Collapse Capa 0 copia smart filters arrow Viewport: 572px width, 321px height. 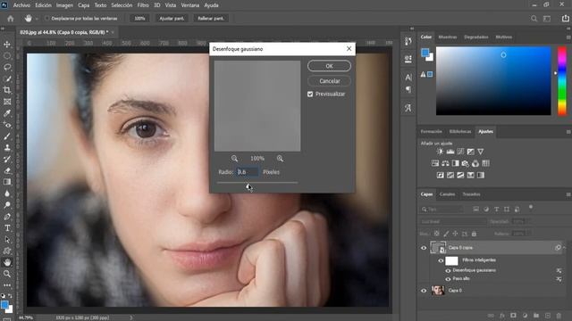(564, 248)
